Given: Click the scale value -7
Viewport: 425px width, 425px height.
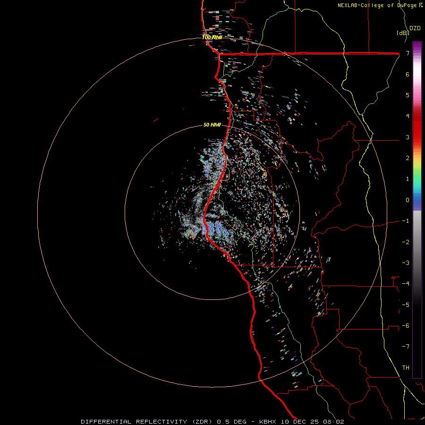Looking at the screenshot, I should 406,347.
